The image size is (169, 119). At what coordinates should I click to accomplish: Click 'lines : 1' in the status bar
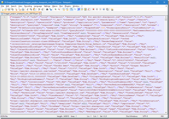click(x=74, y=116)
